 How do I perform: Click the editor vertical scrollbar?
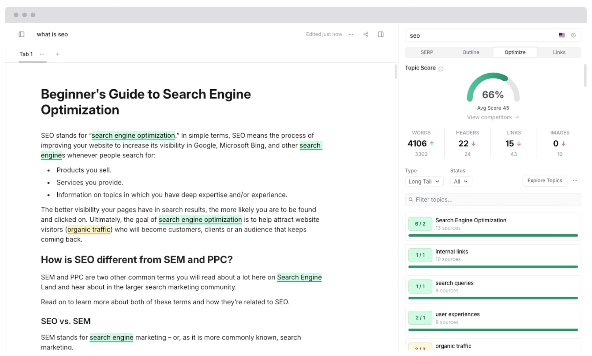click(x=396, y=71)
